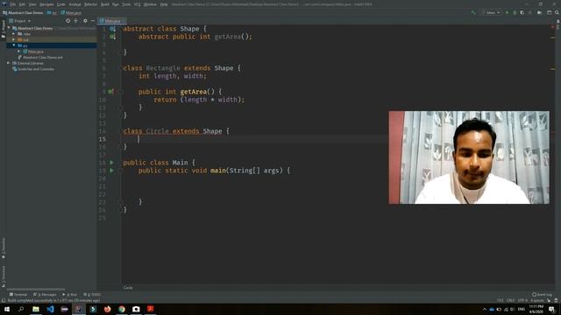The image size is (561, 315).
Task: Fold the Shape class code block
Action: [x=121, y=52]
